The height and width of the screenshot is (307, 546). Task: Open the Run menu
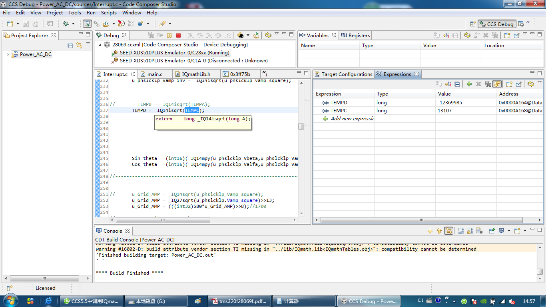point(91,13)
